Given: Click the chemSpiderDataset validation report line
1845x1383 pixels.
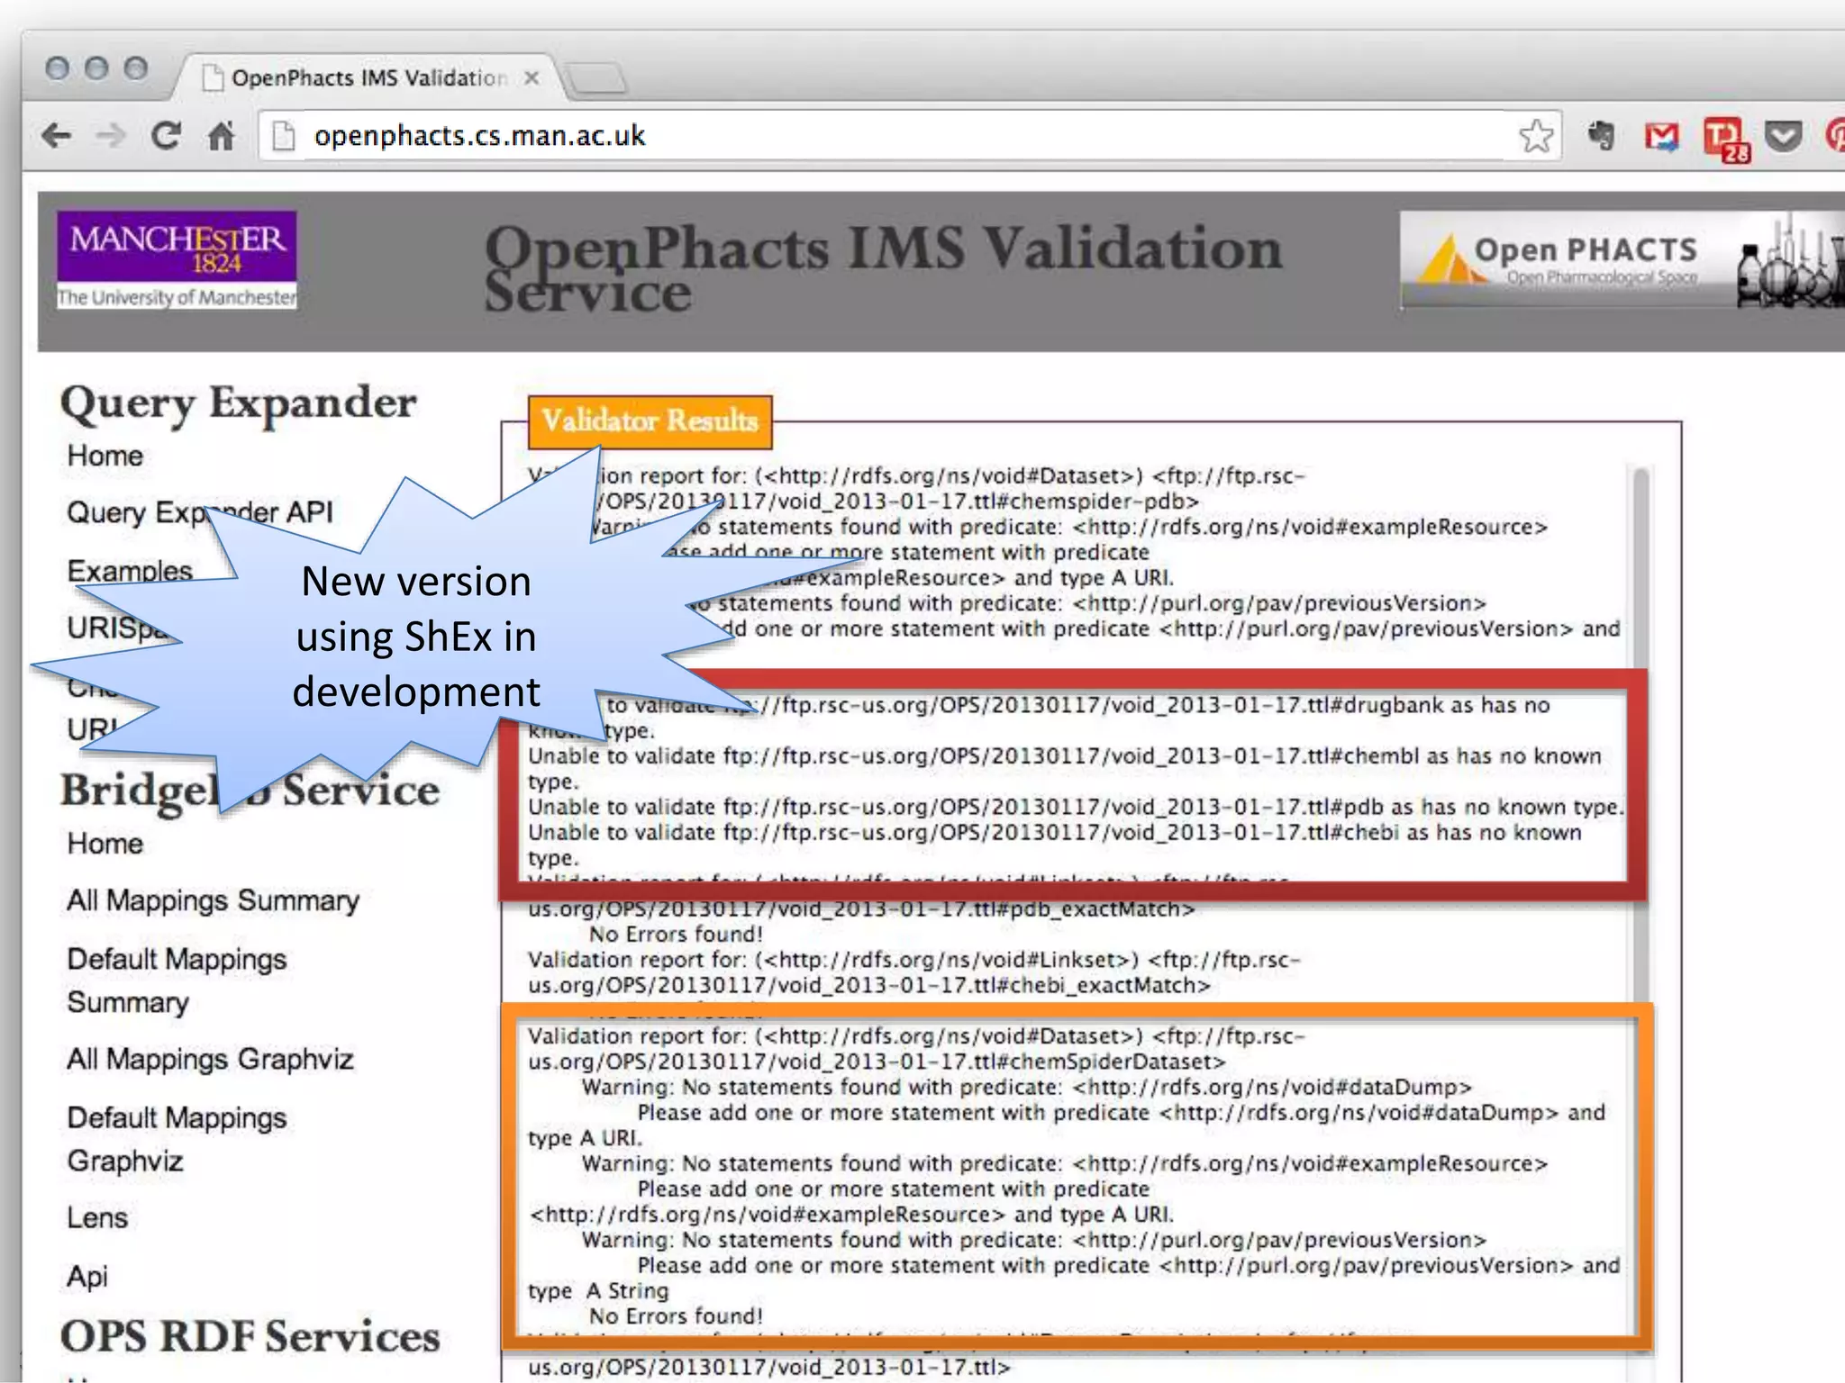Looking at the screenshot, I should [916, 1049].
